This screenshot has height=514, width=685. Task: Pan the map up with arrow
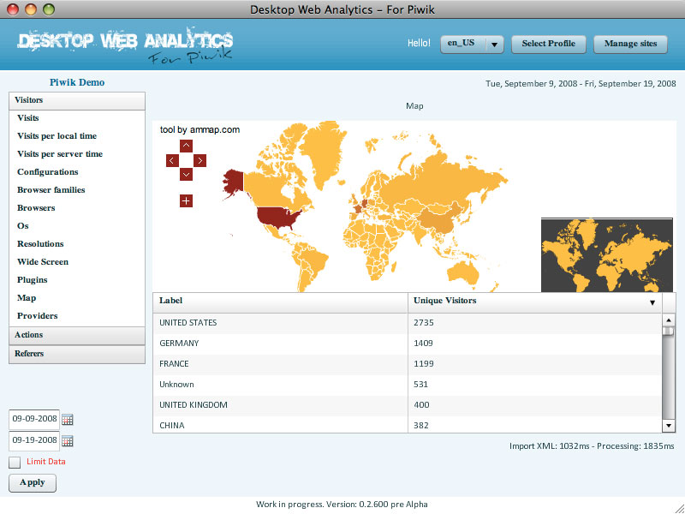pos(186,146)
